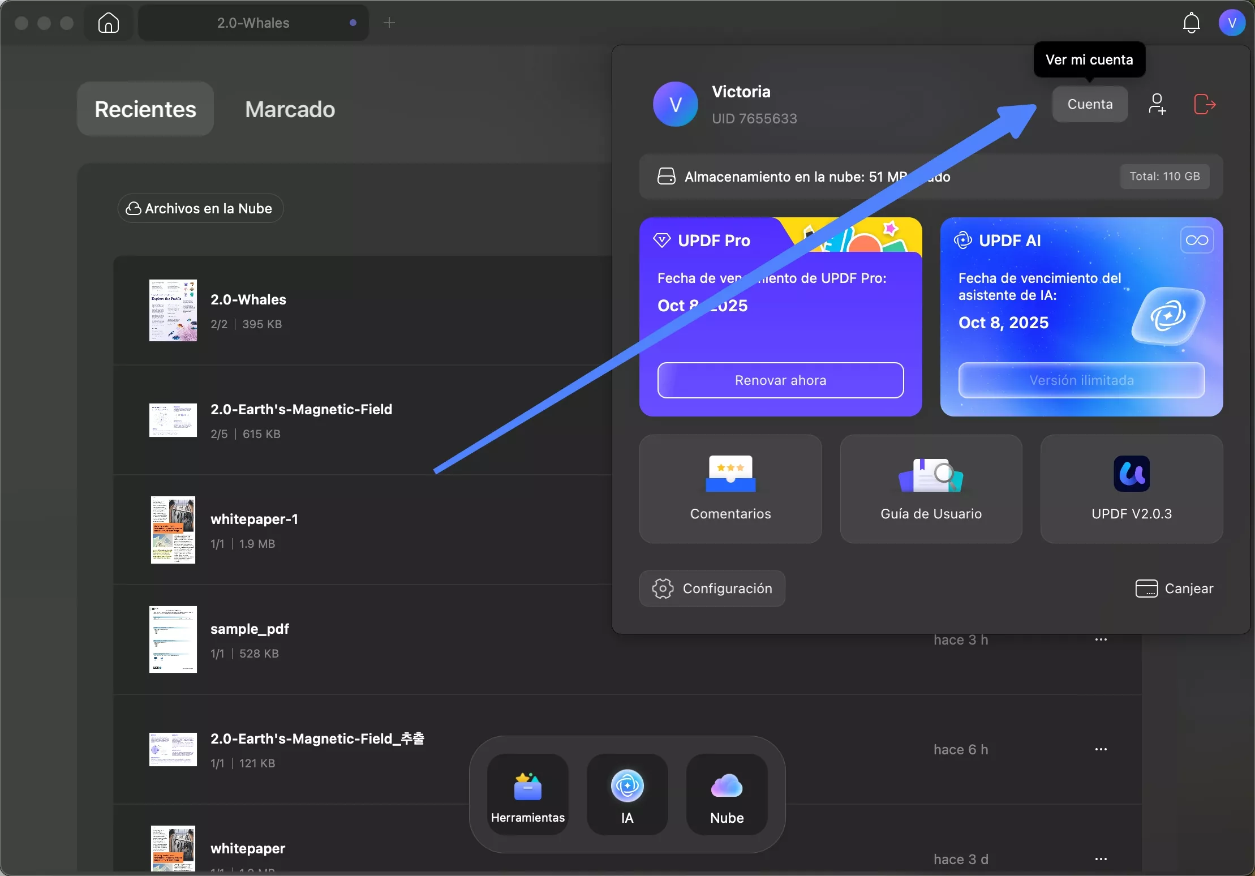The image size is (1255, 876).
Task: Click the Versión ilimitada button
Action: pyautogui.click(x=1081, y=380)
